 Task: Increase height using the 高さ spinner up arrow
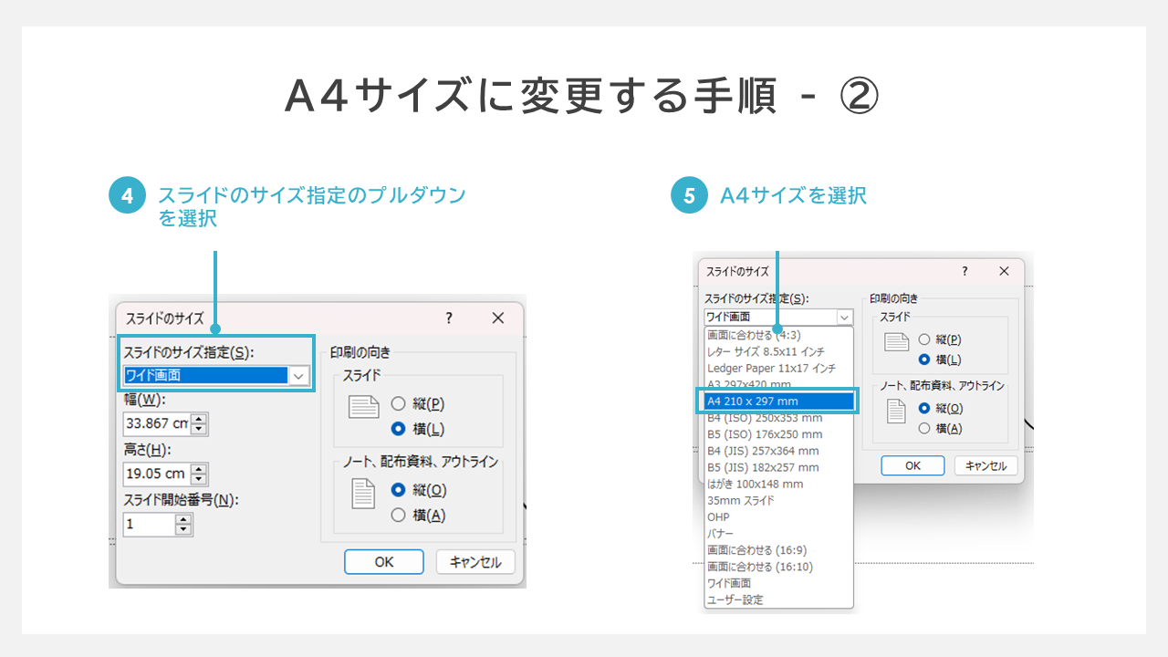point(199,468)
